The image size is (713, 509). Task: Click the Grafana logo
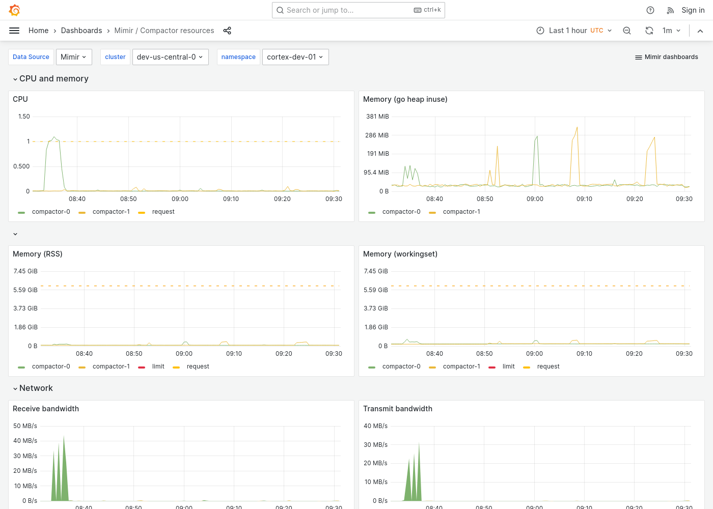14,10
